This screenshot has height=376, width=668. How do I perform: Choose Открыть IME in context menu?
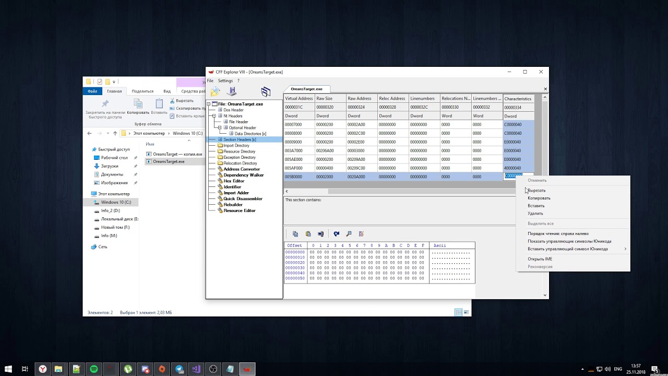coord(572,259)
